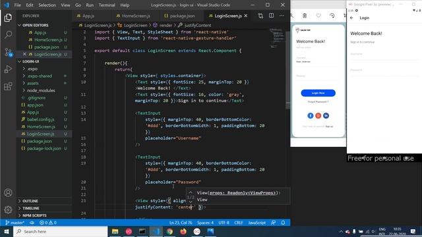Viewport: 422px width, 237px height.
Task: Click the Password field in emulator
Action: pos(384,70)
